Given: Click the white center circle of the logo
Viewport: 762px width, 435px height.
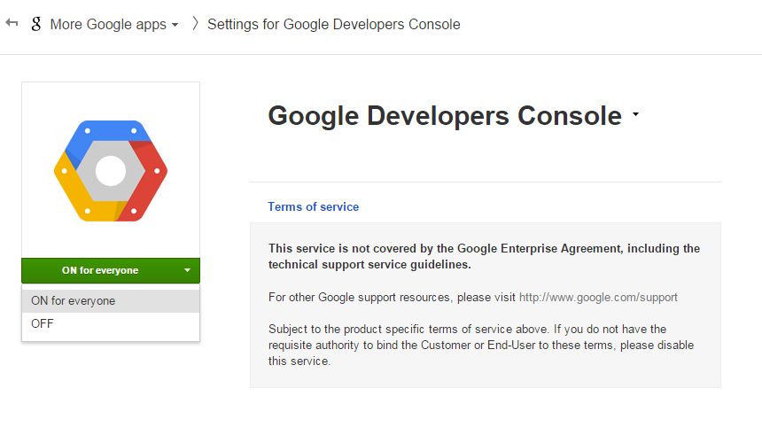Looking at the screenshot, I should [111, 170].
